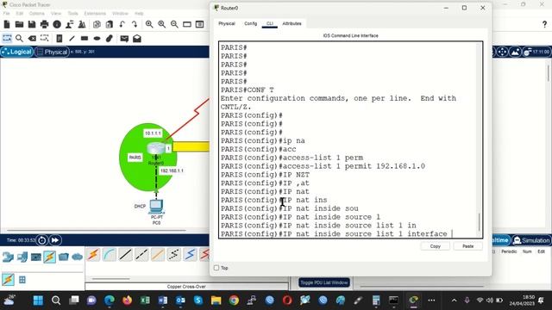Open the Attributes tab in Router0
552x310 pixels.
tap(292, 23)
